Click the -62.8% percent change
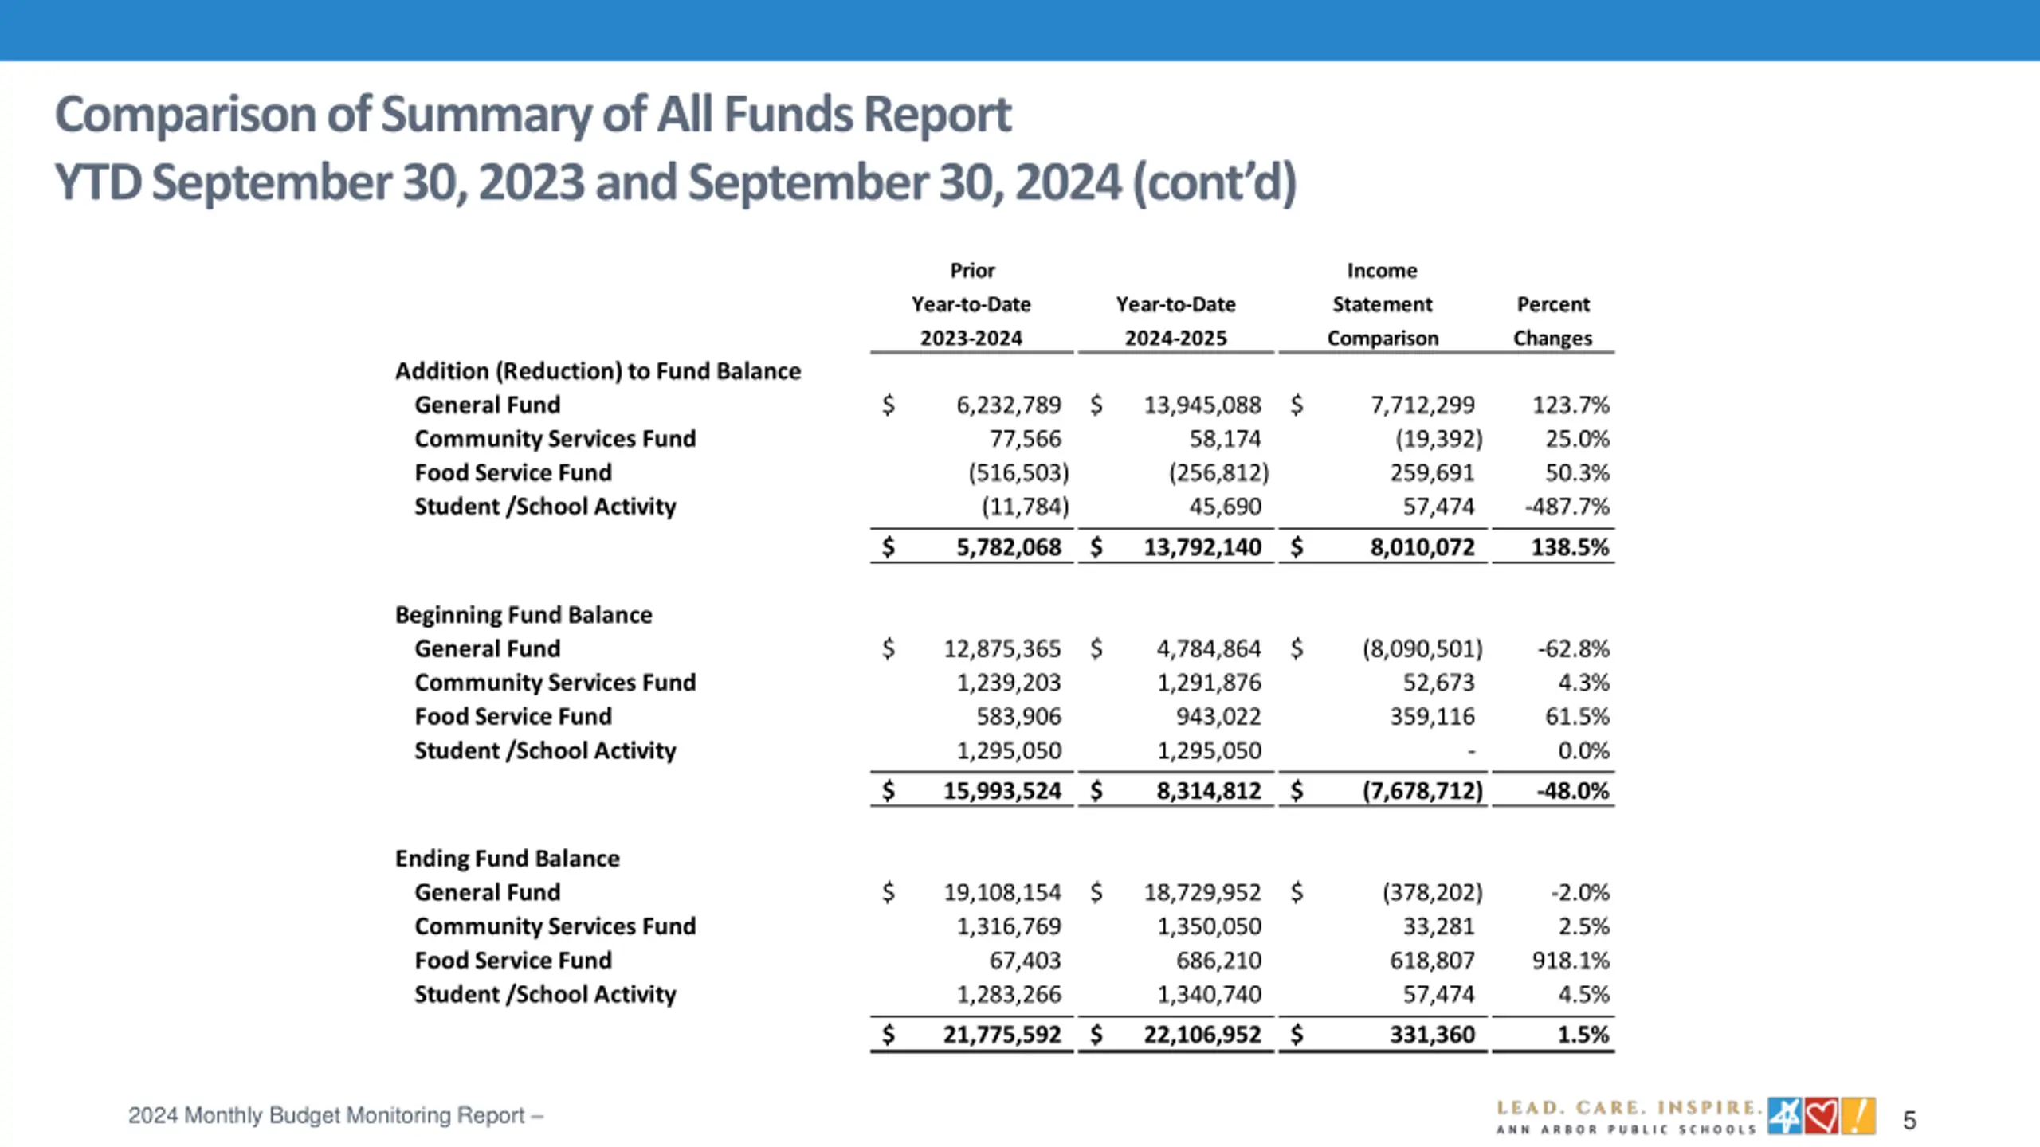Viewport: 2040px width, 1147px height. [1573, 649]
